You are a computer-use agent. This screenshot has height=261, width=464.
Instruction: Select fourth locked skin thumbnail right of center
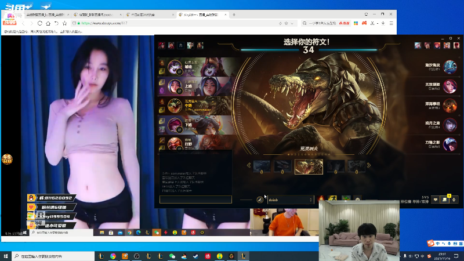336,166
